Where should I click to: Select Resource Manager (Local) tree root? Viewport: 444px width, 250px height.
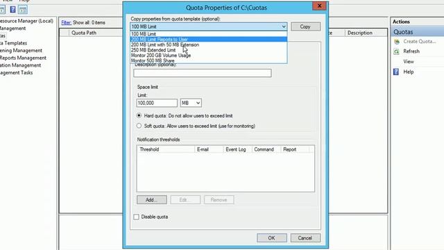[x=26, y=21]
